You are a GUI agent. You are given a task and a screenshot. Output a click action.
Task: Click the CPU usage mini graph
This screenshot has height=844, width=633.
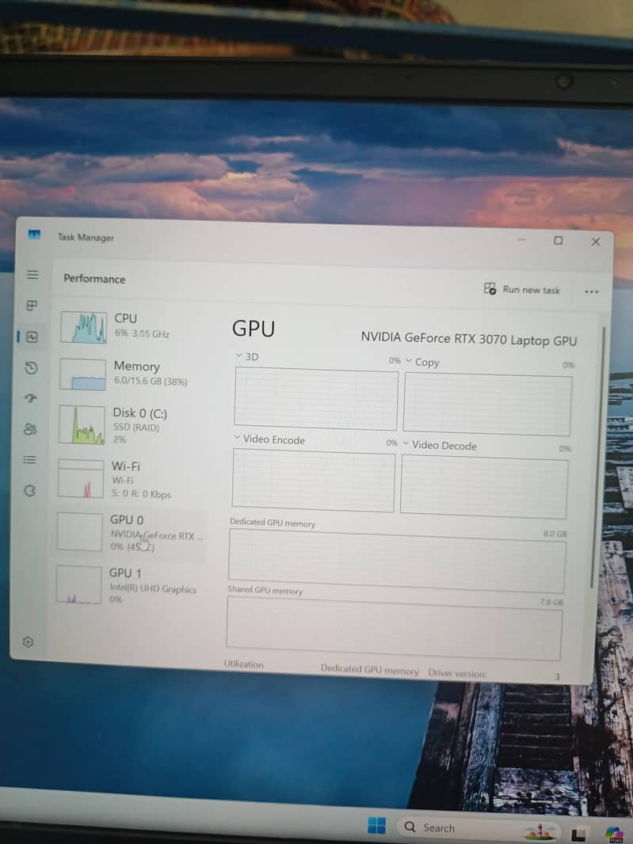coord(83,327)
